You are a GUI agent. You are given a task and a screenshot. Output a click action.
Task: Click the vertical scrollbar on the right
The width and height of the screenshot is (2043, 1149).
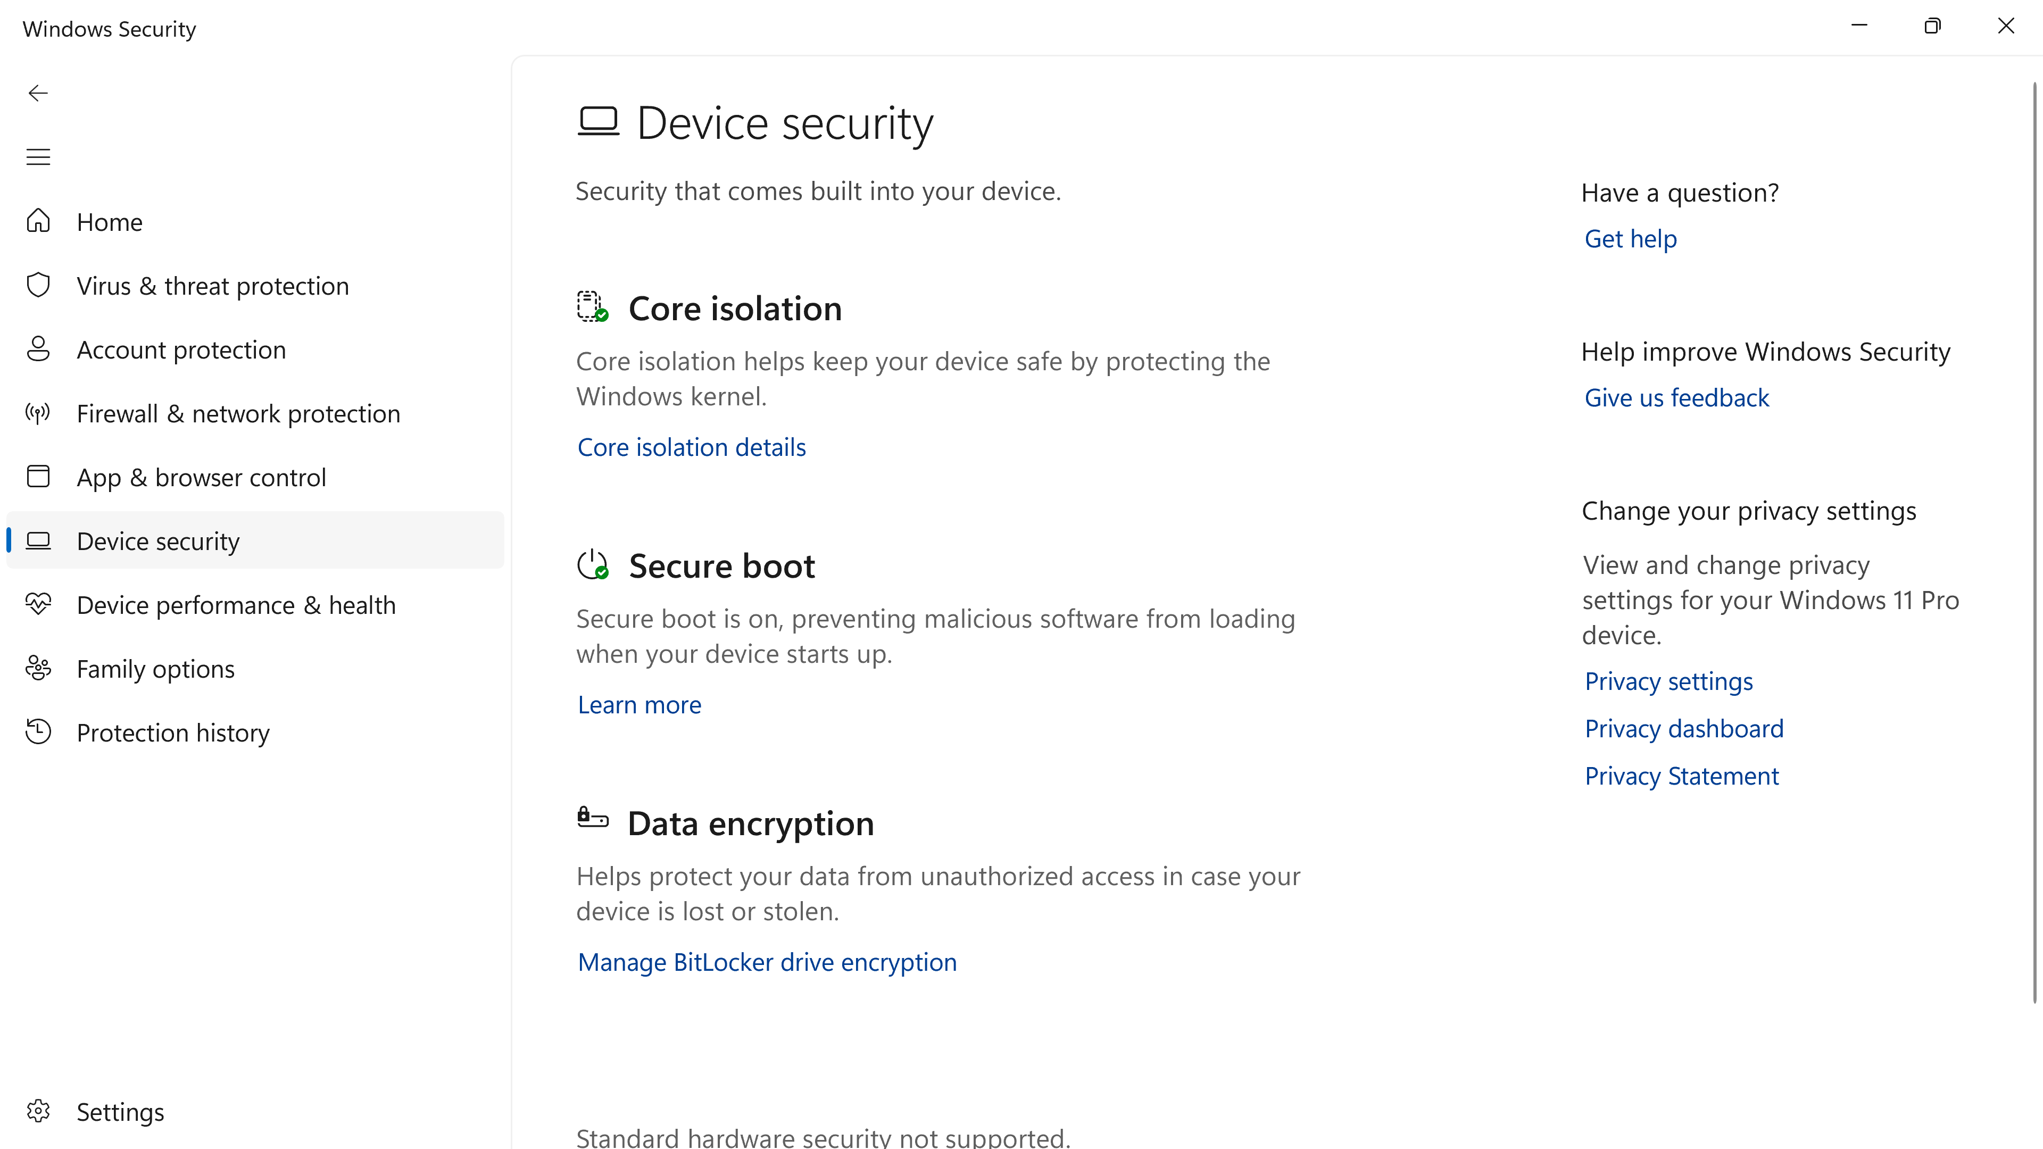point(2034,539)
